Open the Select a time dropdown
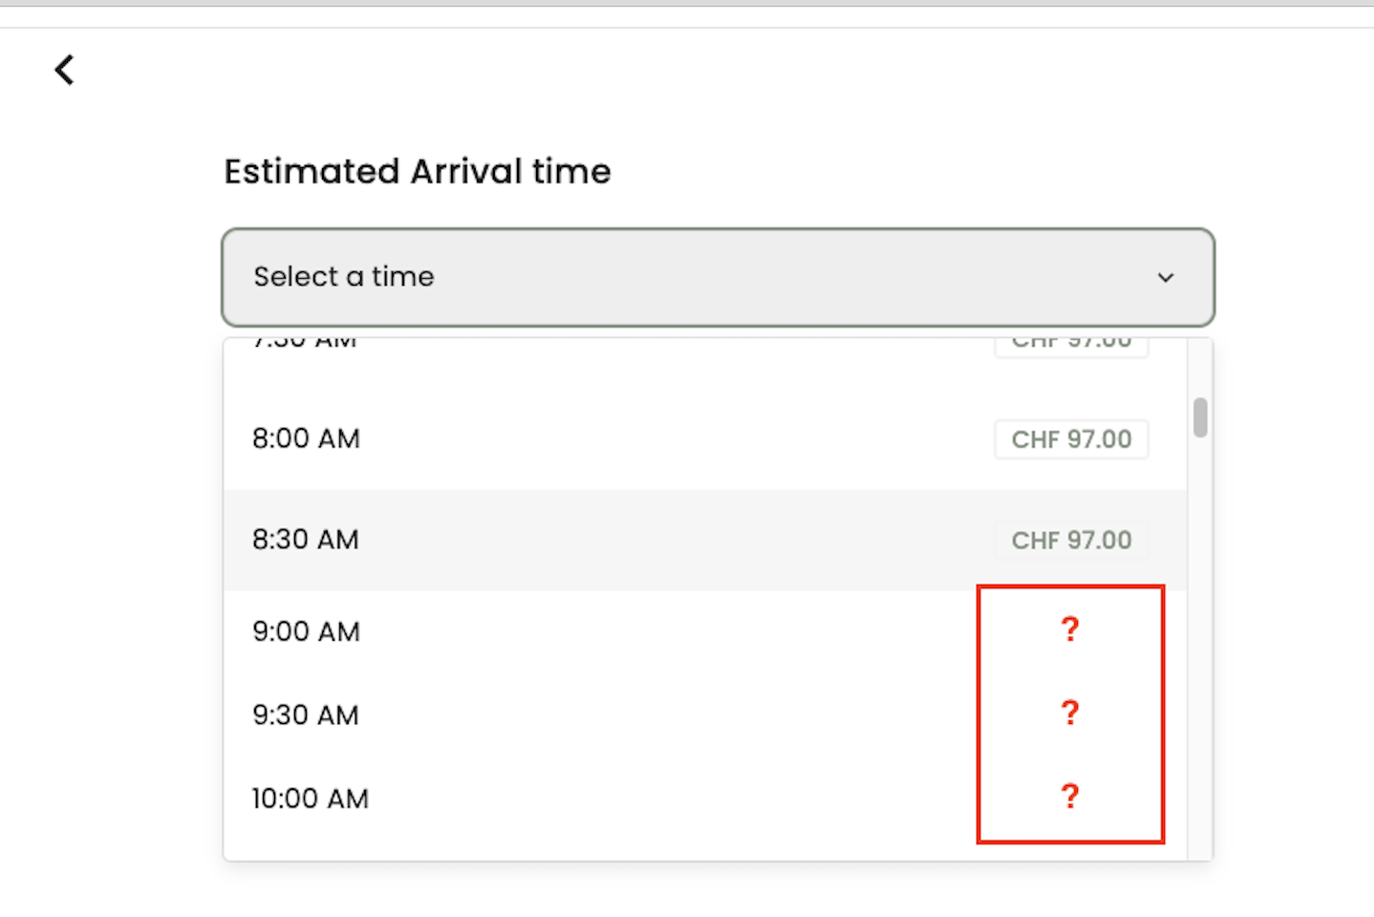Viewport: 1374px width, 917px height. point(717,277)
